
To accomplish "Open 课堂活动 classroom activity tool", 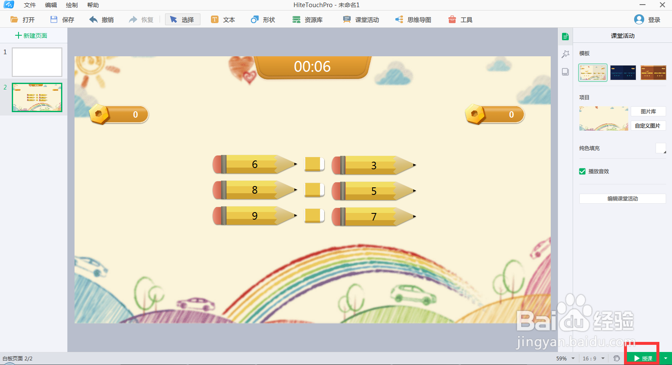I will click(361, 20).
